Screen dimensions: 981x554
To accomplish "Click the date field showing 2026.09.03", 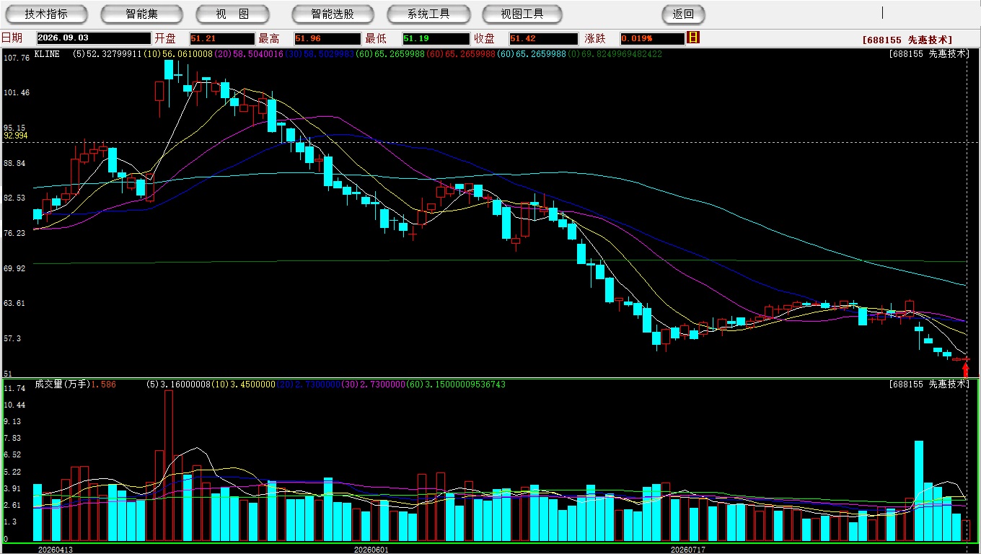I will [92, 38].
